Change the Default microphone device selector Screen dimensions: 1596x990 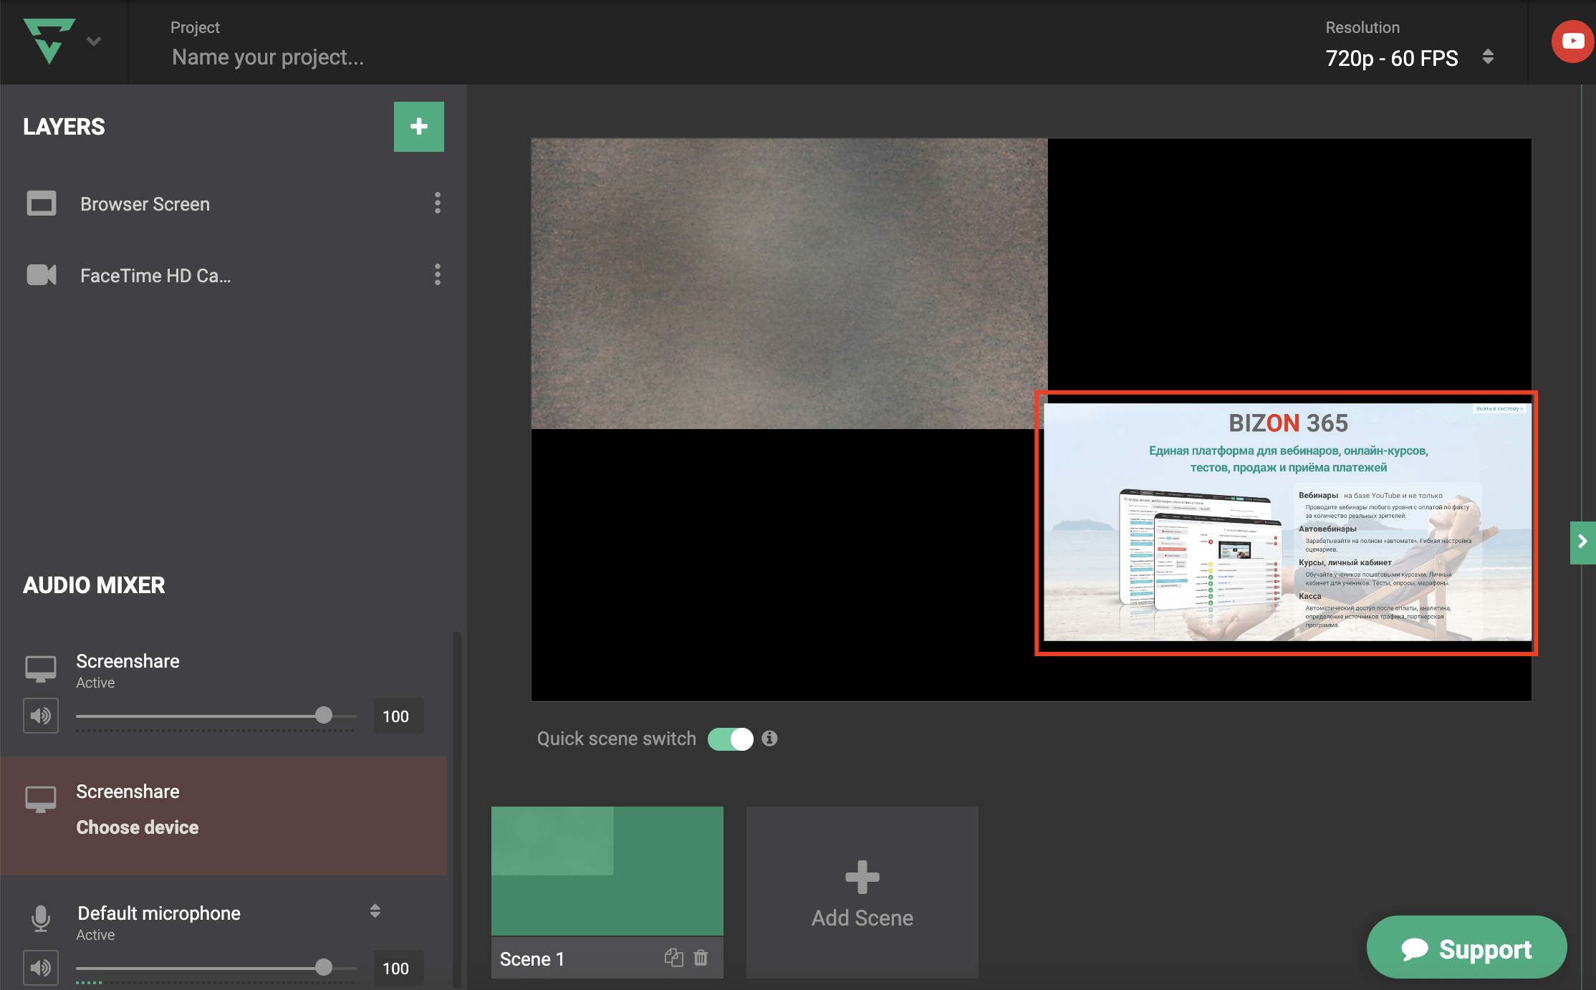(375, 911)
